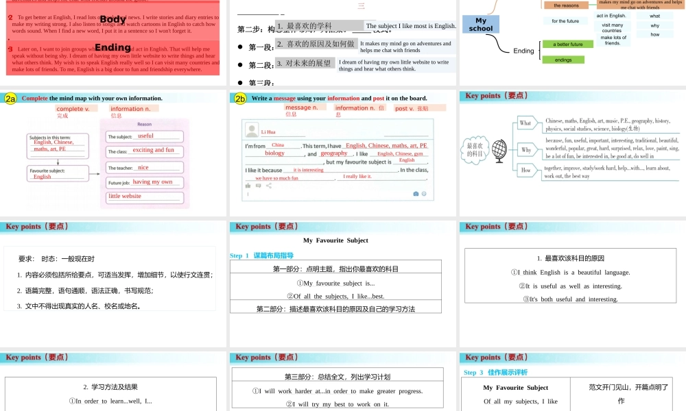The image size is (686, 411).
Task: Click the comment bubble icon in message card
Action: (x=259, y=186)
